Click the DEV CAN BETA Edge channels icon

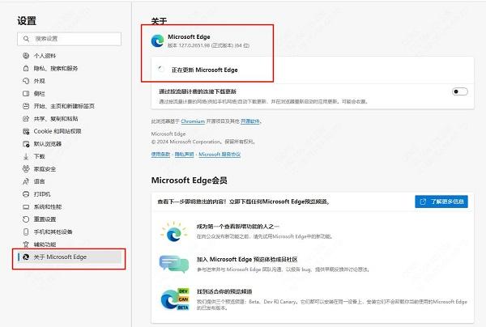[175, 299]
